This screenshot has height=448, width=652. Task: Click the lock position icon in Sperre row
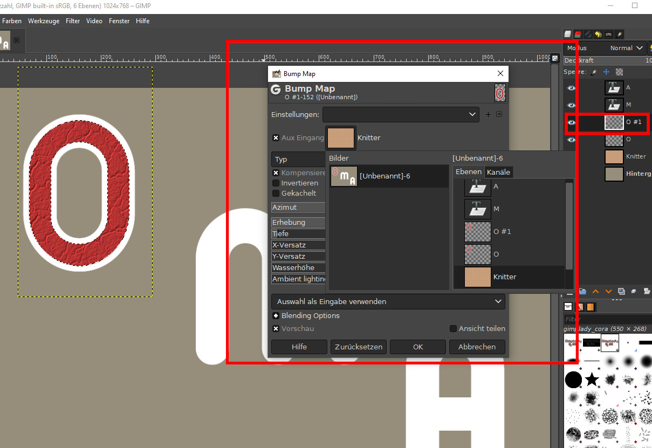pyautogui.click(x=606, y=72)
